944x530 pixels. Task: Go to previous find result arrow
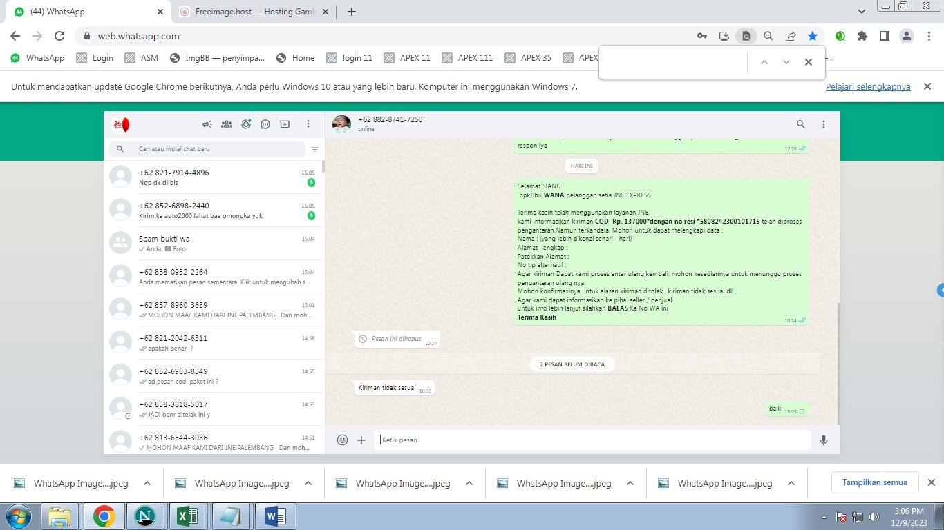coord(764,62)
